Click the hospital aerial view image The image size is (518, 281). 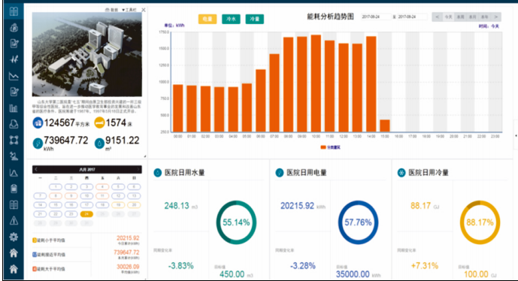tap(87, 55)
